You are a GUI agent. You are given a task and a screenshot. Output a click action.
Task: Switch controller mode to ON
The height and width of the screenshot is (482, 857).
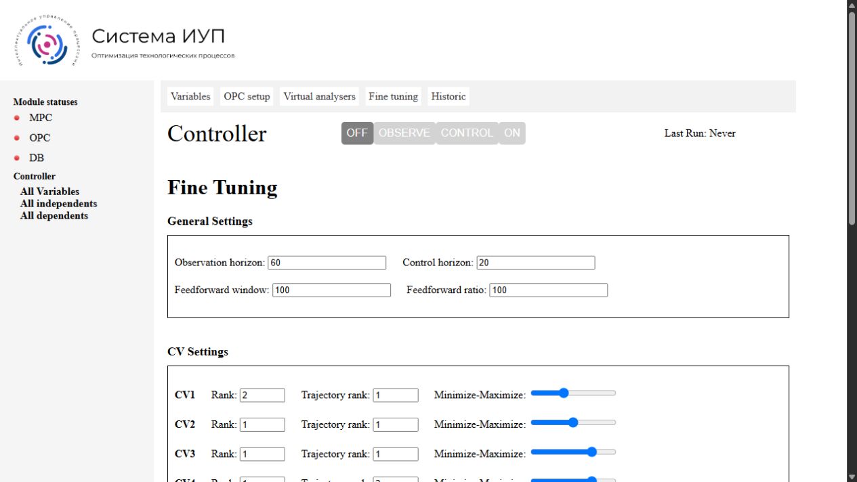point(512,133)
